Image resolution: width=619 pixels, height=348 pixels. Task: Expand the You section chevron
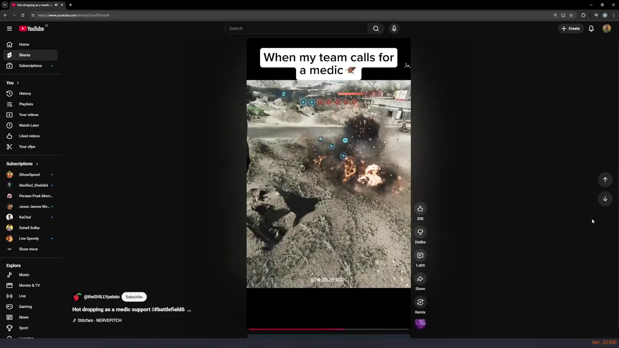tap(18, 83)
